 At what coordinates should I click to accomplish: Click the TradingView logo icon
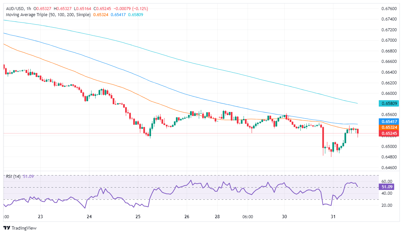click(7, 228)
